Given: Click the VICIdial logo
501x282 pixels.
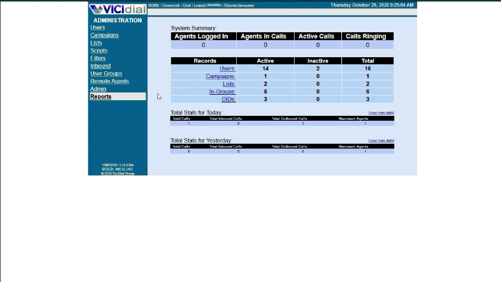Looking at the screenshot, I should tap(118, 9).
